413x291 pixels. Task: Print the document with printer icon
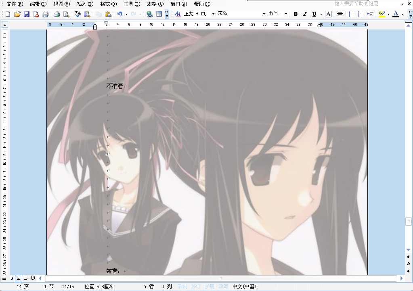click(57, 14)
